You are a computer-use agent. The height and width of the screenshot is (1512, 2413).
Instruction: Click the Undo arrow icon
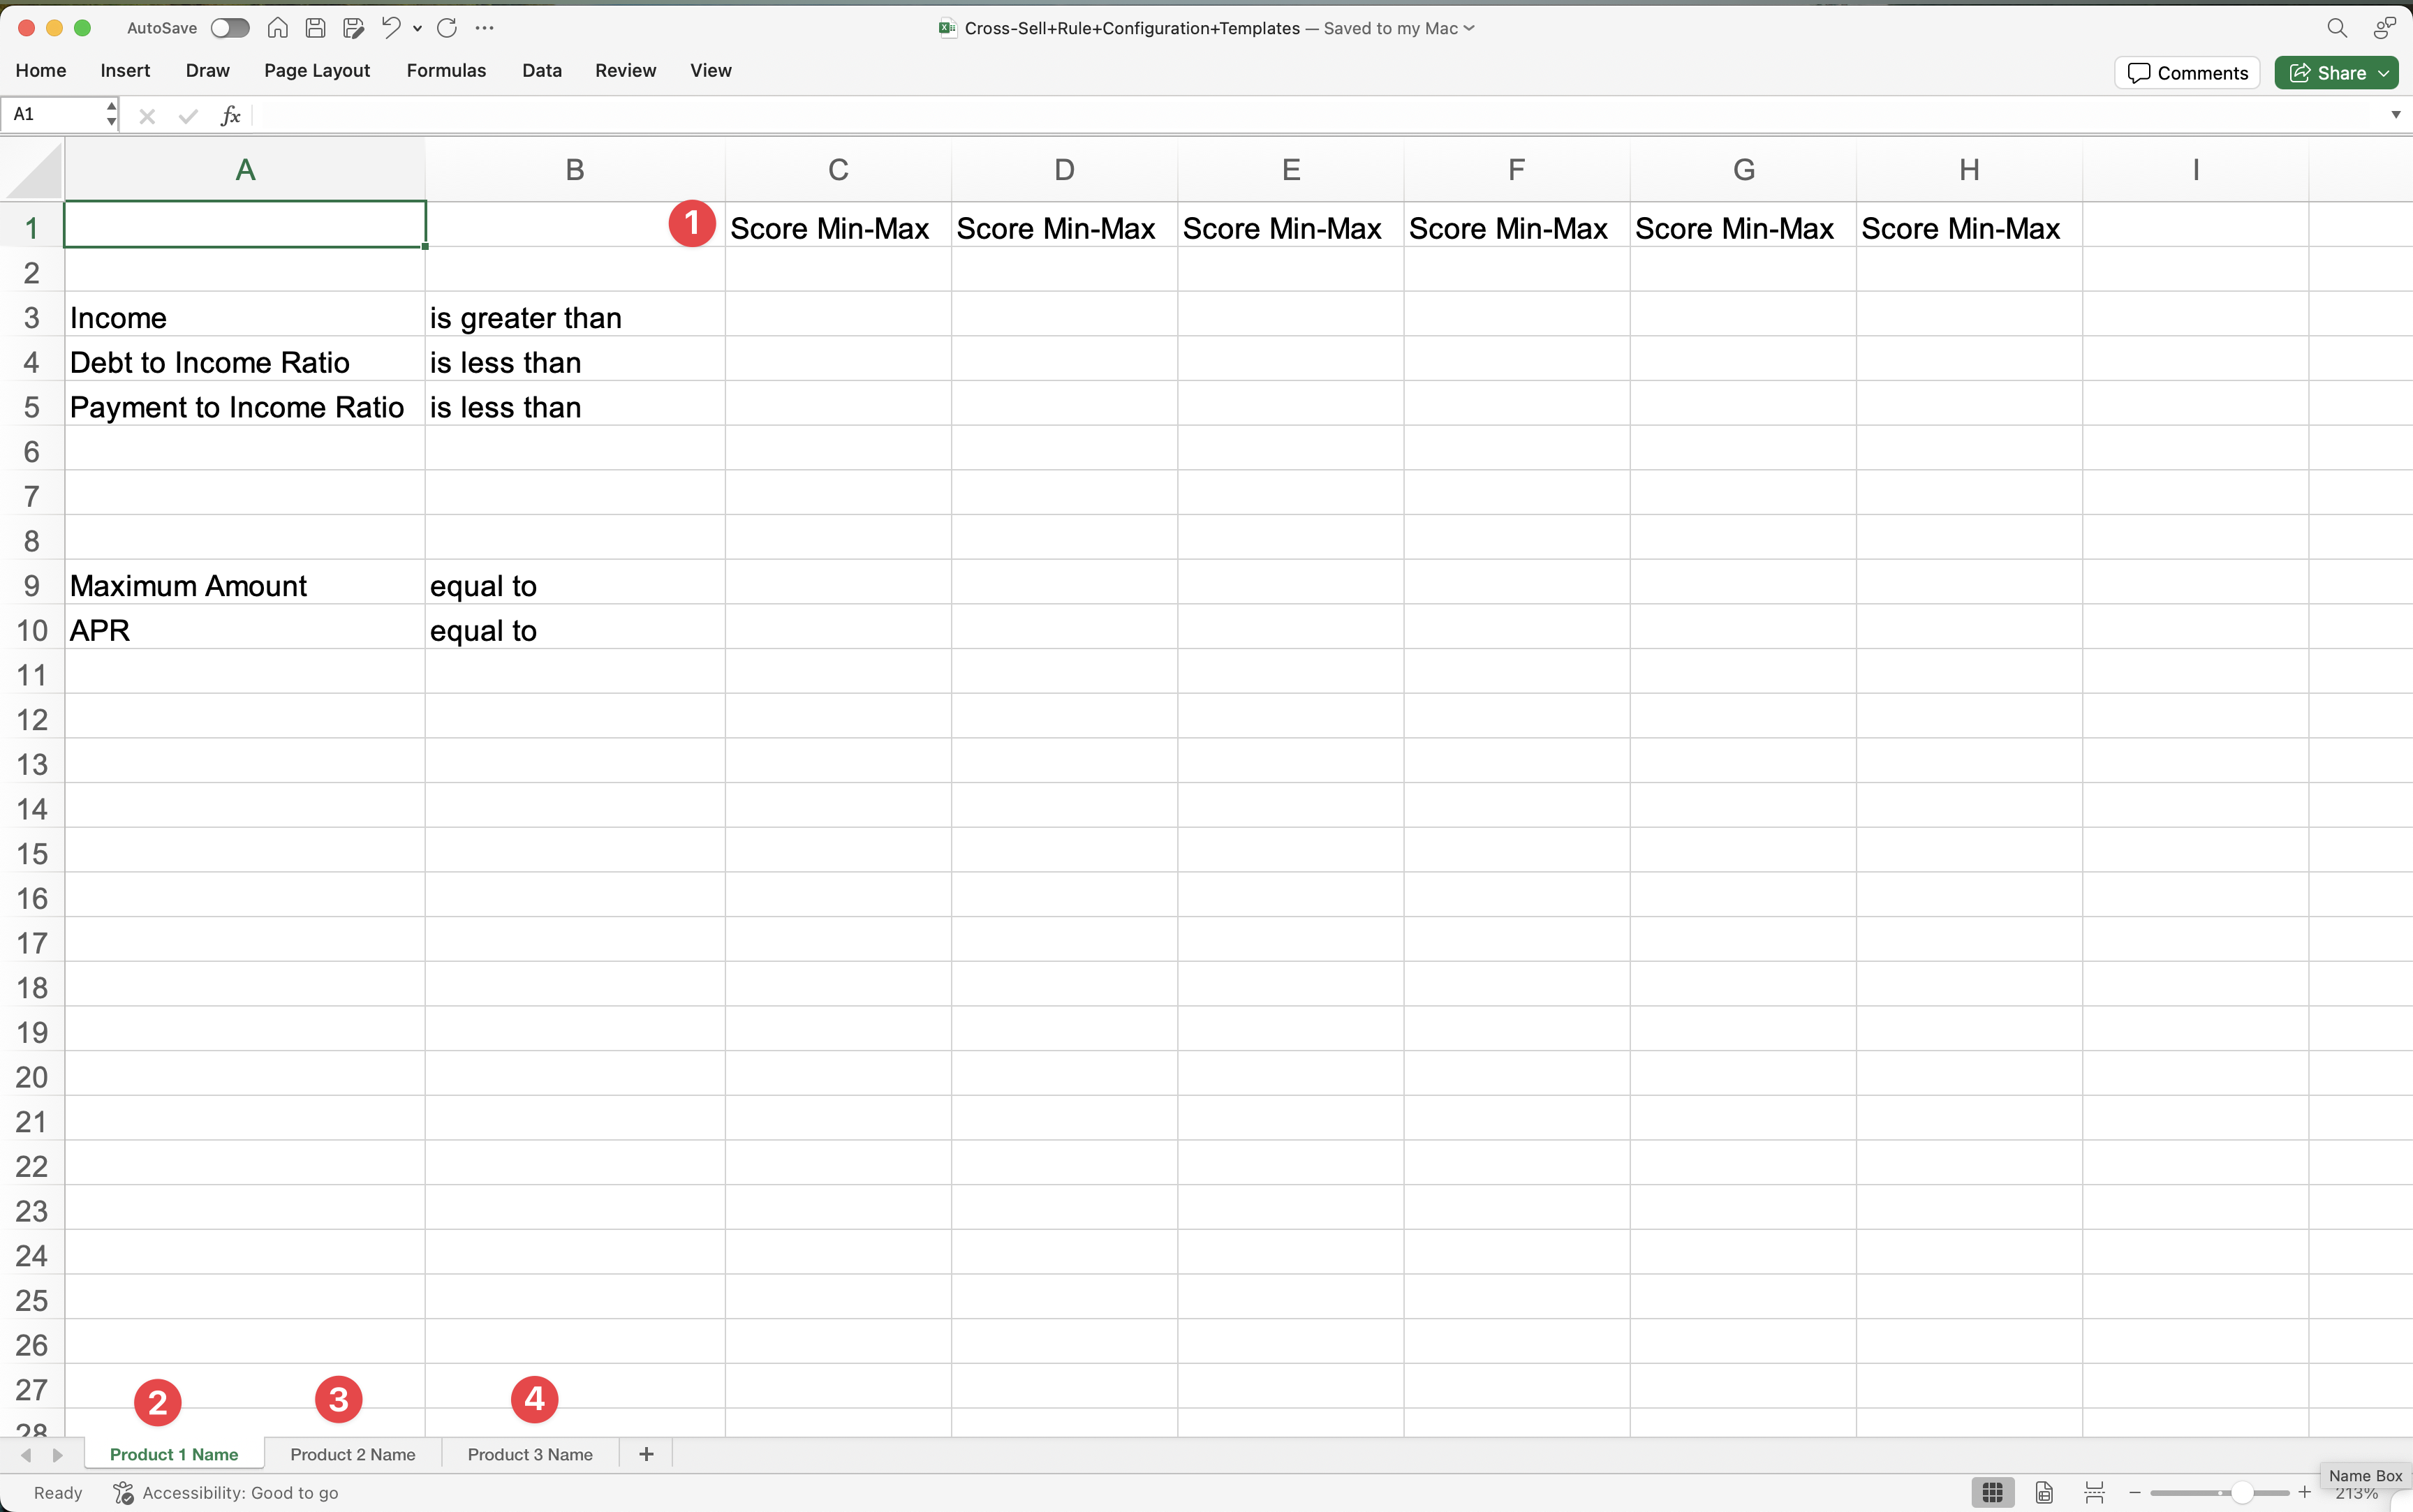[390, 28]
